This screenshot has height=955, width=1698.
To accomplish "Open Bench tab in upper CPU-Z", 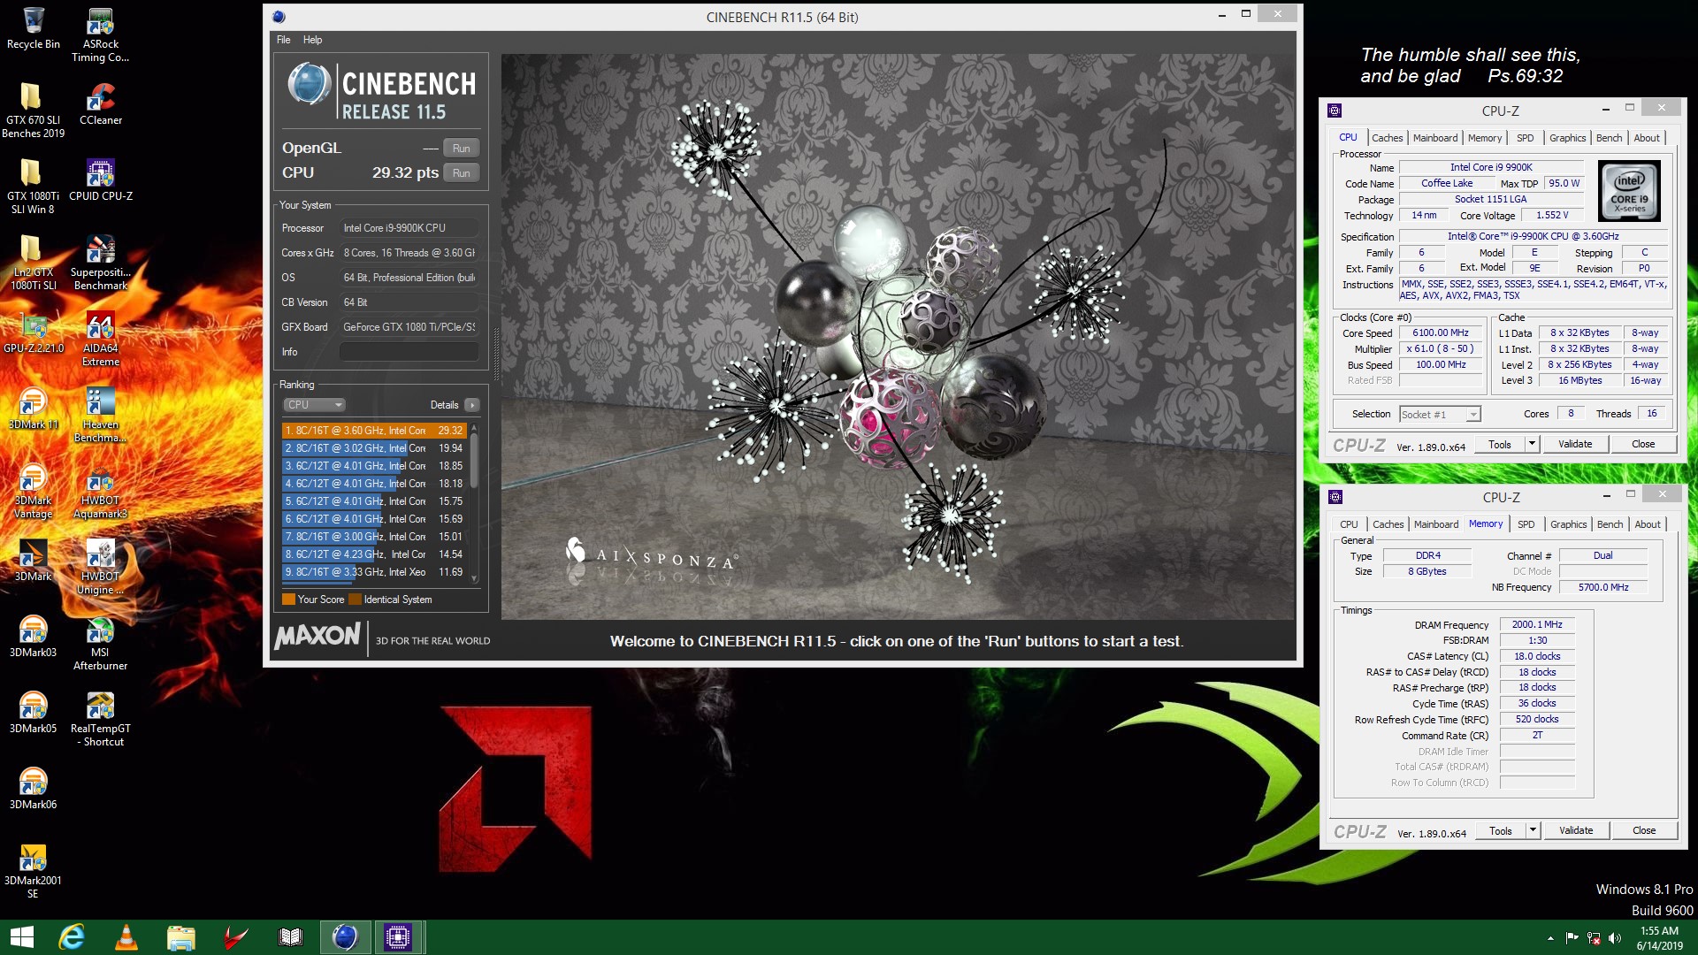I will coord(1609,138).
